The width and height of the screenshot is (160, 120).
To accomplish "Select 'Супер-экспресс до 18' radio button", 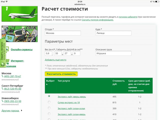I will 49,102.
